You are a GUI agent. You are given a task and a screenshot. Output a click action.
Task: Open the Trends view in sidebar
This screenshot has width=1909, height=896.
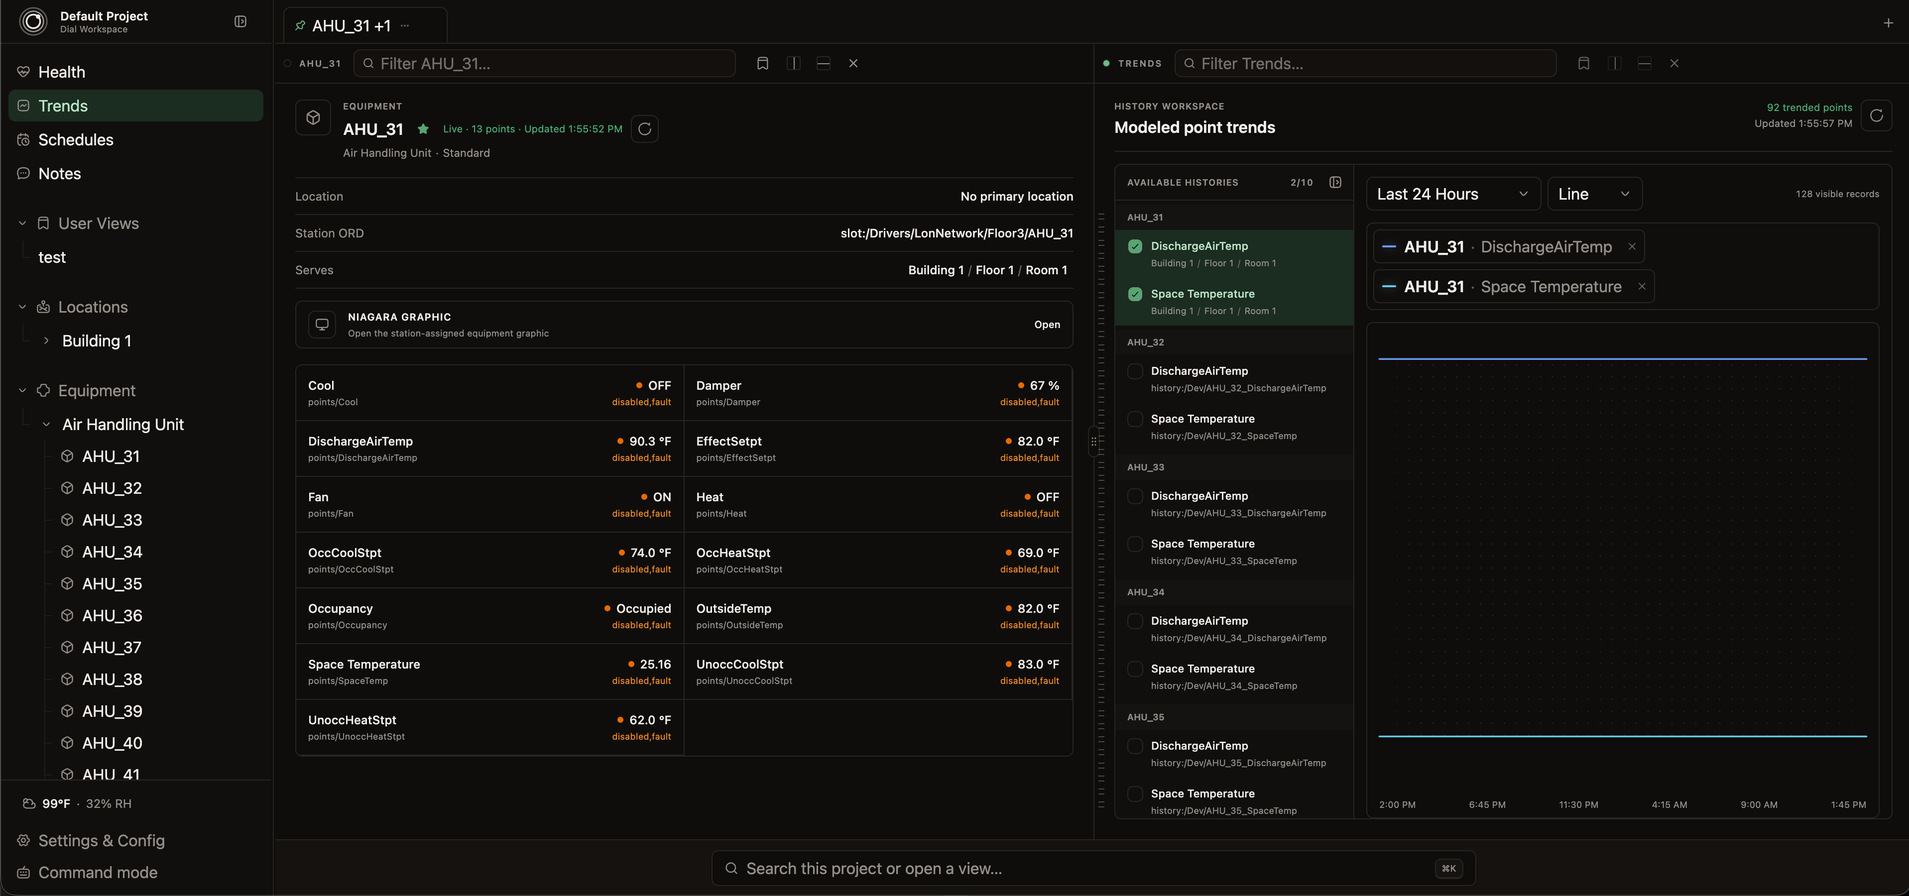[x=135, y=106]
